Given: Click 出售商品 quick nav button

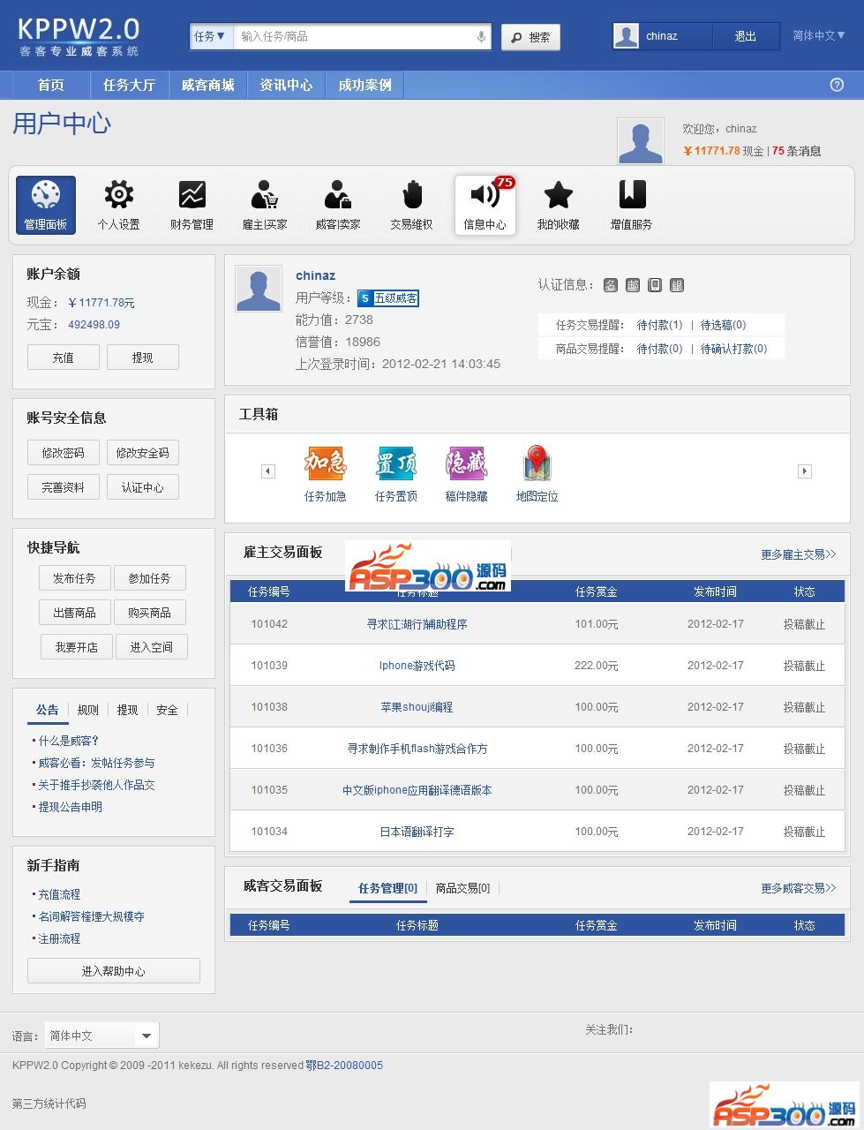Looking at the screenshot, I should point(74,613).
